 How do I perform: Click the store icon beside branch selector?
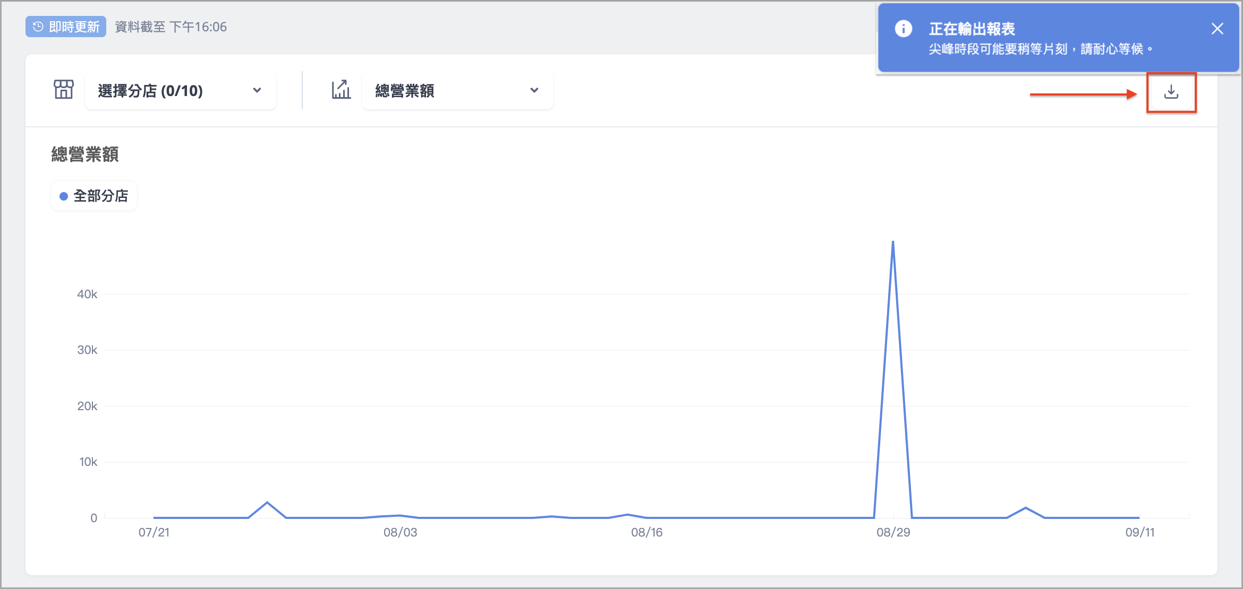pyautogui.click(x=64, y=89)
